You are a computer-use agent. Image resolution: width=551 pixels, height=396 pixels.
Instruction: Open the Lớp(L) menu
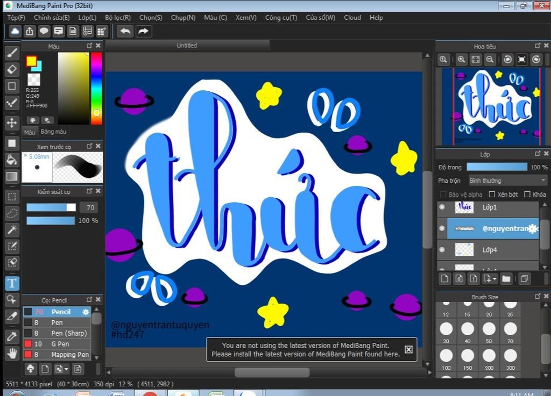pos(87,18)
